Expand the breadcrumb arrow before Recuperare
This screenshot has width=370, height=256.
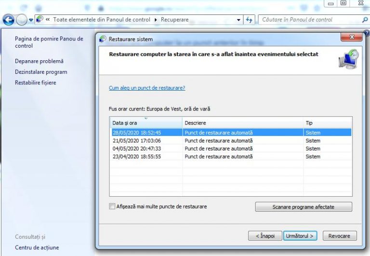pos(156,20)
